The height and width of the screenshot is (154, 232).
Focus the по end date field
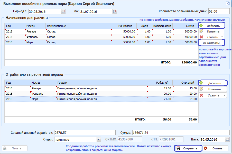point(96,12)
